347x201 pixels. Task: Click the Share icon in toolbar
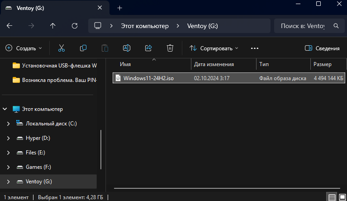pos(148,48)
